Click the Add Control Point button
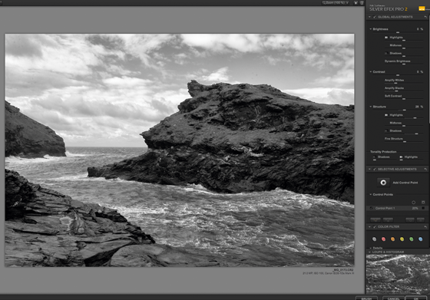The width and height of the screenshot is (430, 300). click(383, 183)
